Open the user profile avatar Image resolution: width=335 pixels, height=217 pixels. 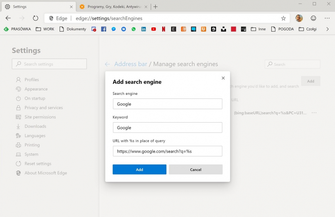tap(299, 18)
